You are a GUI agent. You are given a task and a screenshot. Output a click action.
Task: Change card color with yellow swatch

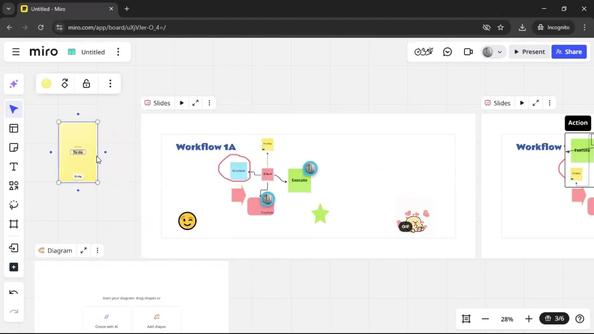(46, 83)
